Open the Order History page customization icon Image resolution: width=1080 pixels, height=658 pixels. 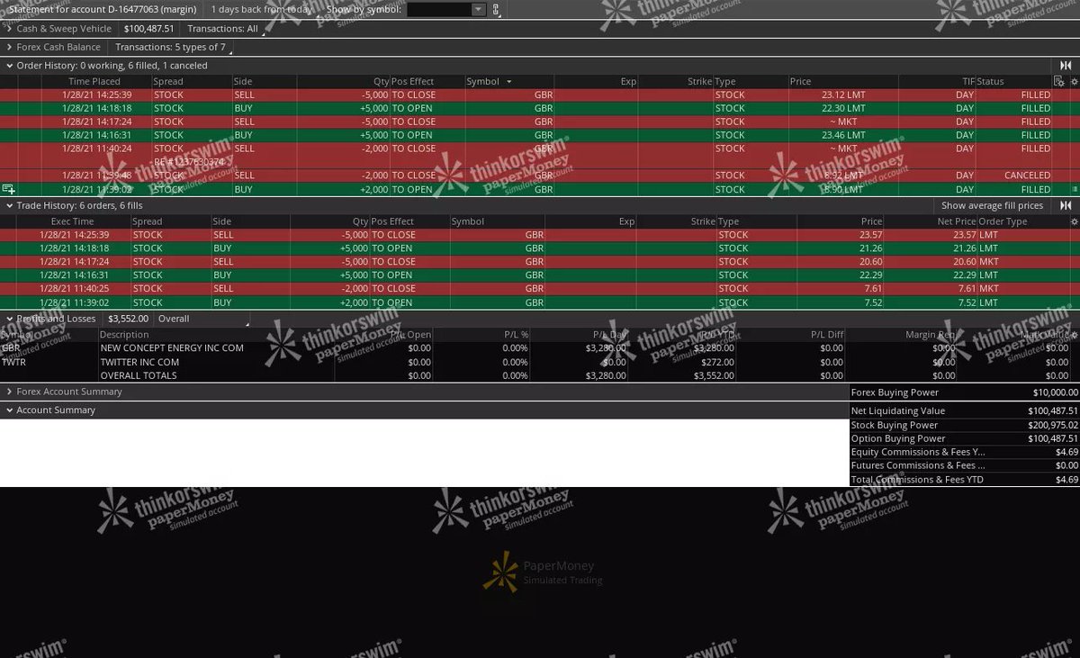pos(1058,81)
